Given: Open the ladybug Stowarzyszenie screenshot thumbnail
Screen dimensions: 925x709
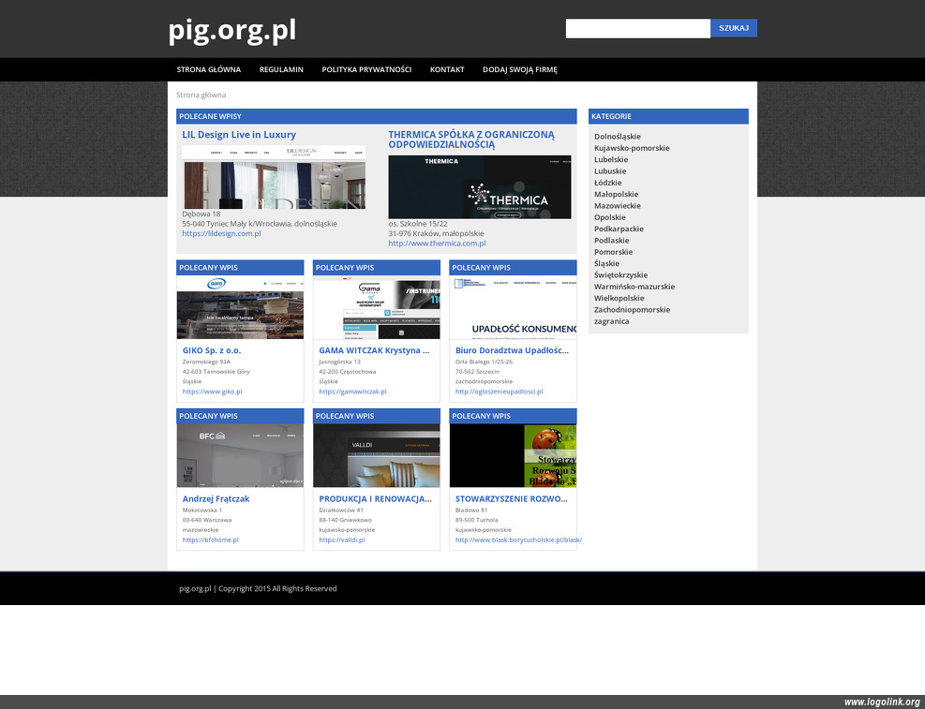Looking at the screenshot, I should [x=513, y=455].
